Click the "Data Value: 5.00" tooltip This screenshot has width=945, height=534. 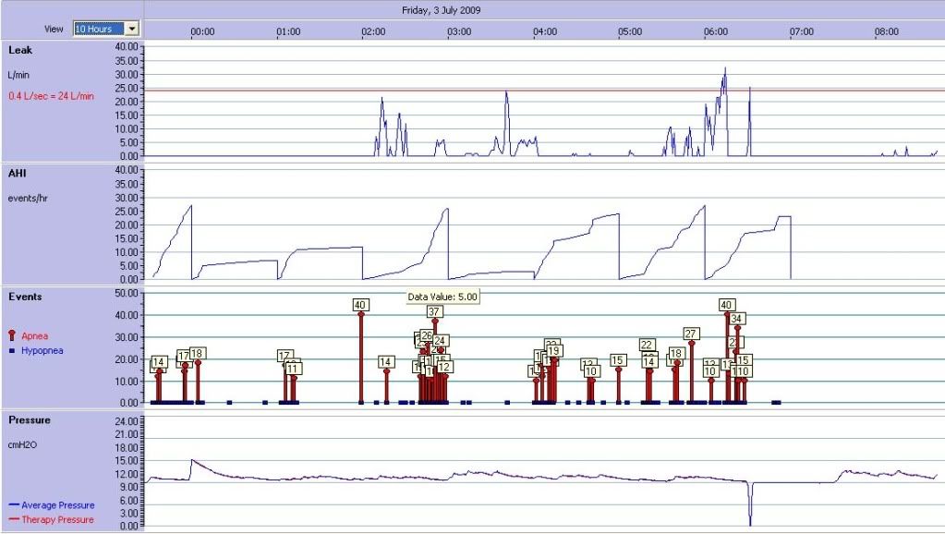click(x=442, y=297)
